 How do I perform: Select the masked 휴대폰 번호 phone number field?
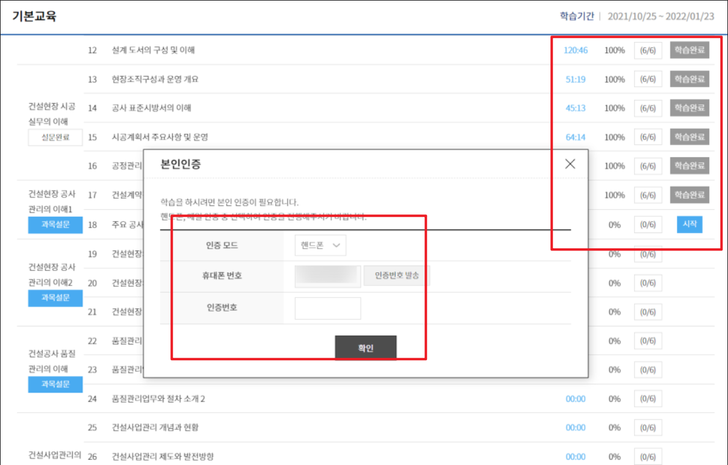(x=327, y=275)
